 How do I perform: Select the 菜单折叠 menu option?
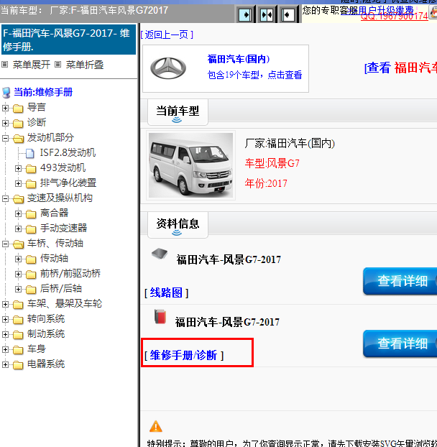point(85,65)
